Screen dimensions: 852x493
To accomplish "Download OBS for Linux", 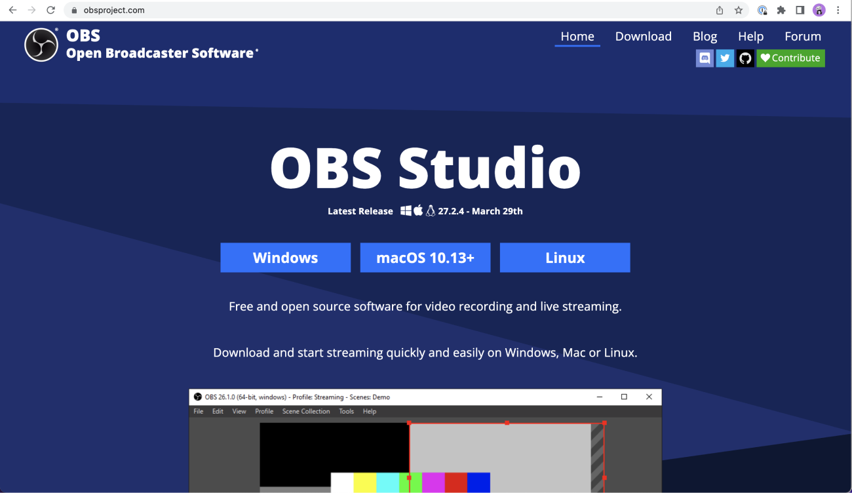I will click(565, 258).
